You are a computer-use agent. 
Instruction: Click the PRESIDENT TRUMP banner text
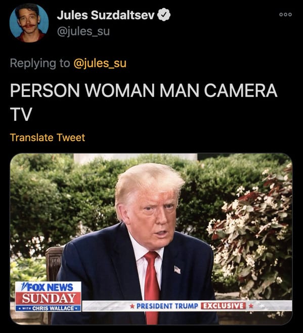(167, 306)
